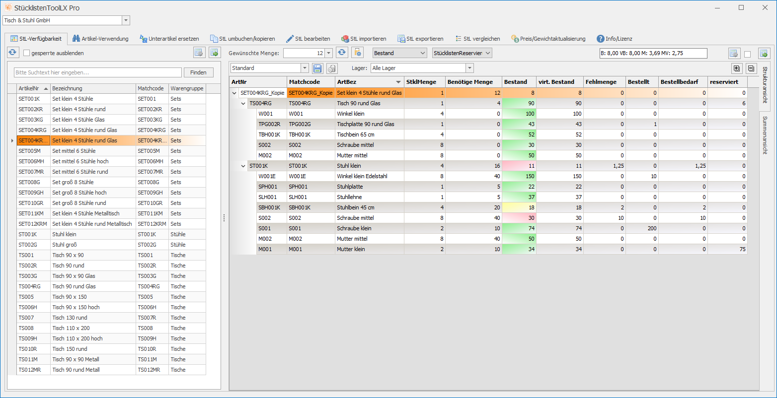777x398 pixels.
Task: Collapse the TS004RG tree node
Action: [x=243, y=103]
